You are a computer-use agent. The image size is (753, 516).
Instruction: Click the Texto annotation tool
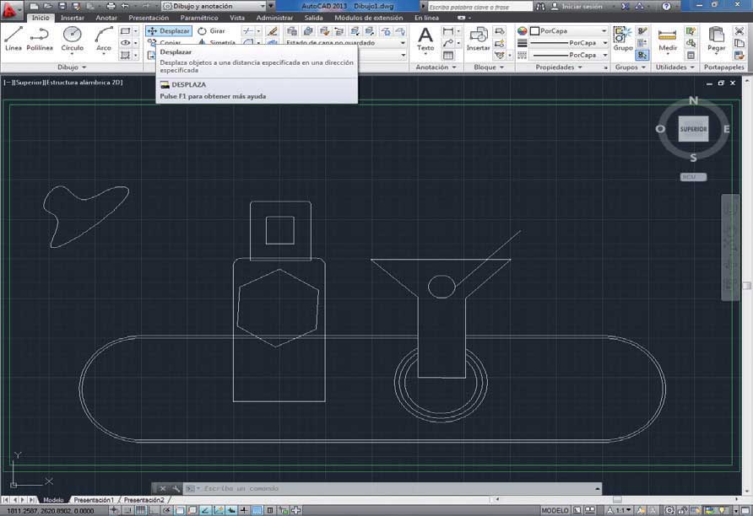pos(425,38)
